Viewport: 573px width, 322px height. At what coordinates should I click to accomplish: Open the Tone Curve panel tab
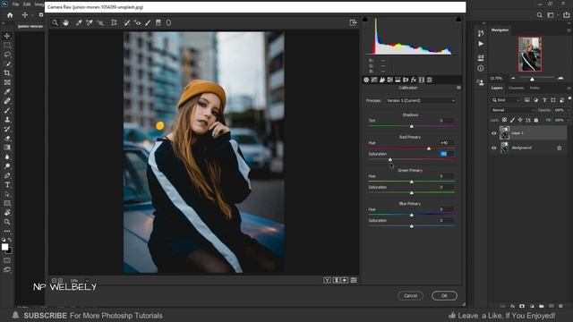374,80
